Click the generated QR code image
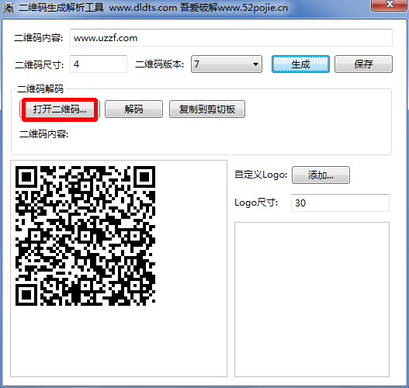This screenshot has width=409, height=388. point(85,236)
